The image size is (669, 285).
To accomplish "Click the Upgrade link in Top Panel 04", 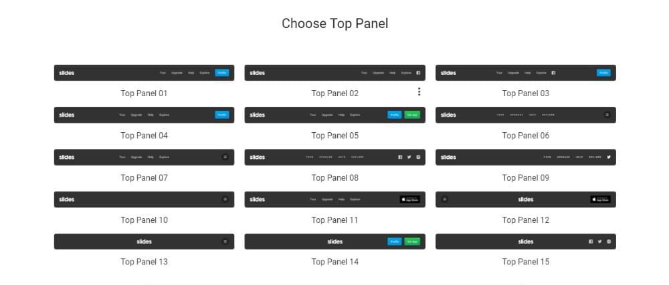I will coord(136,115).
